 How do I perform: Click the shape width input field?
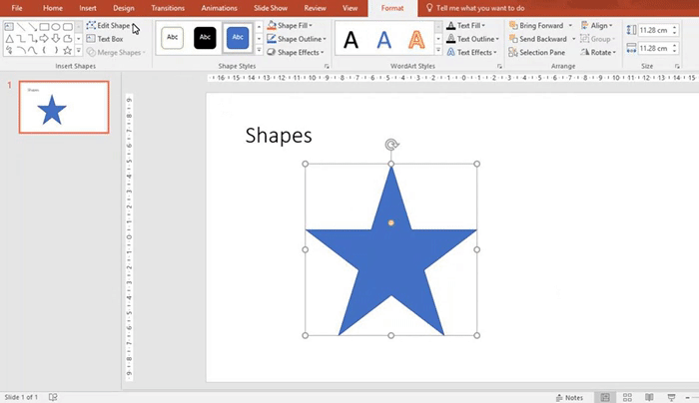(x=658, y=48)
